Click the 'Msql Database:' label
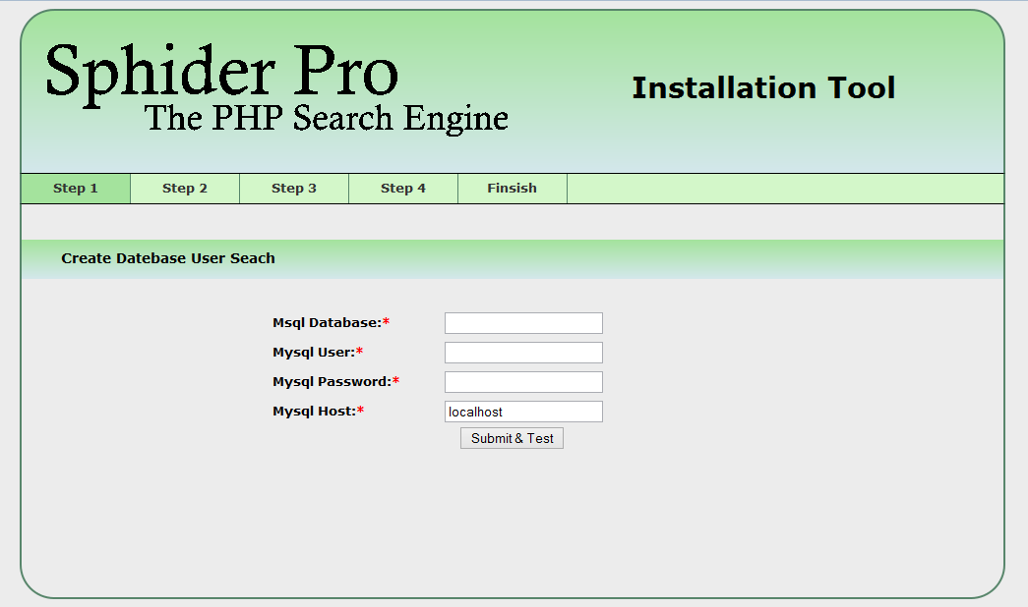The width and height of the screenshot is (1028, 607). 332,323
